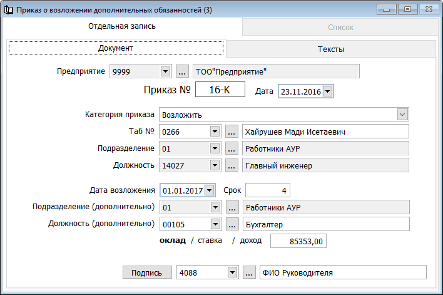Viewport: 443px width, 295px height.
Task: Click the Бухгалтер position field
Action: (326, 224)
